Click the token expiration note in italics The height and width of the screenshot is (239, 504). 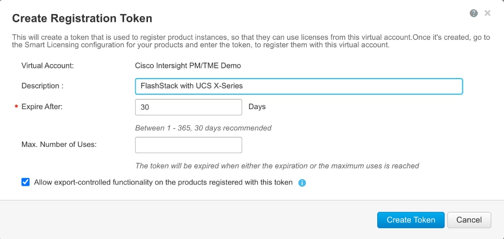[x=277, y=166]
